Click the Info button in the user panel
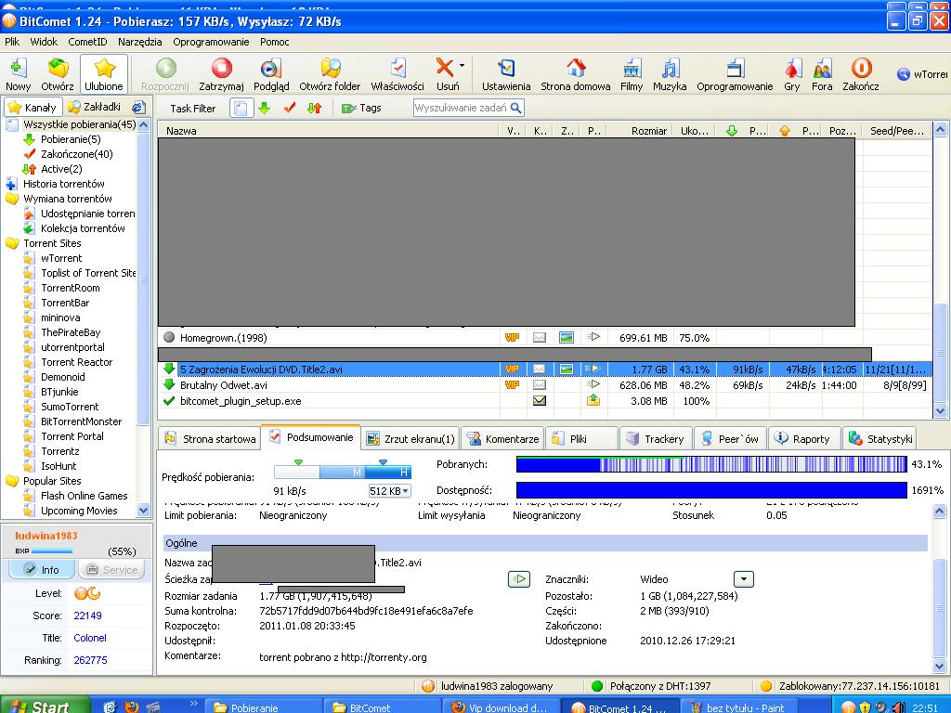951x713 pixels. (x=41, y=569)
